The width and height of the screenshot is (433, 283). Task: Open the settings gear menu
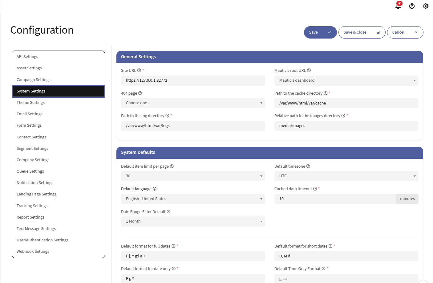425,6
